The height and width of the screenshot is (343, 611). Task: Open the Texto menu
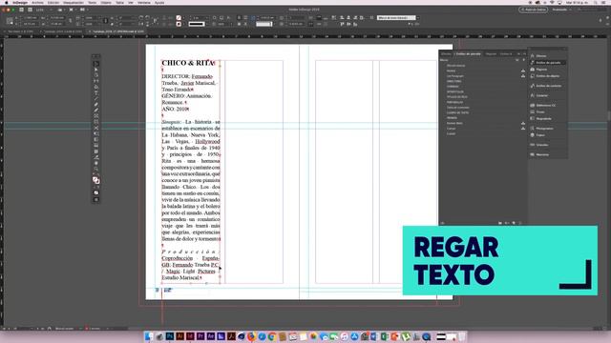click(92, 2)
